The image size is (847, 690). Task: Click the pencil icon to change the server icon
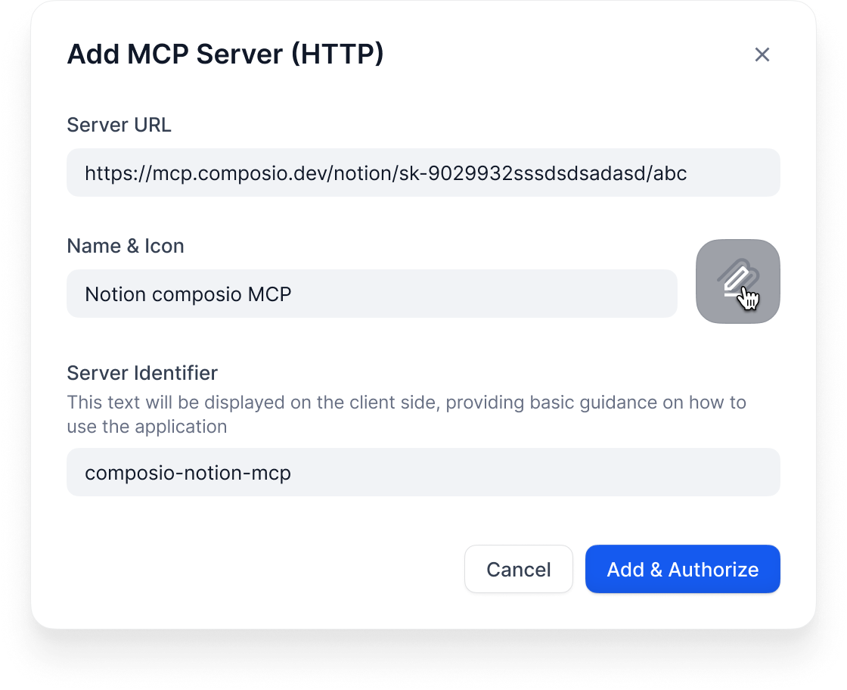coord(738,281)
